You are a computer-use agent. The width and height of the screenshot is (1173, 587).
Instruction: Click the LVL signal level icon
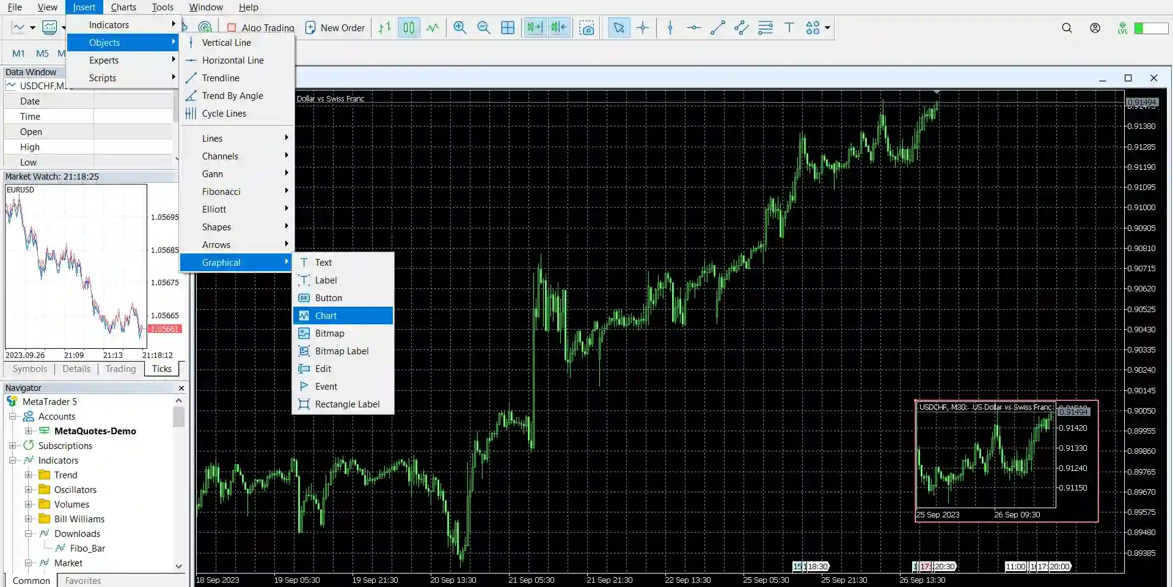coord(1122,28)
